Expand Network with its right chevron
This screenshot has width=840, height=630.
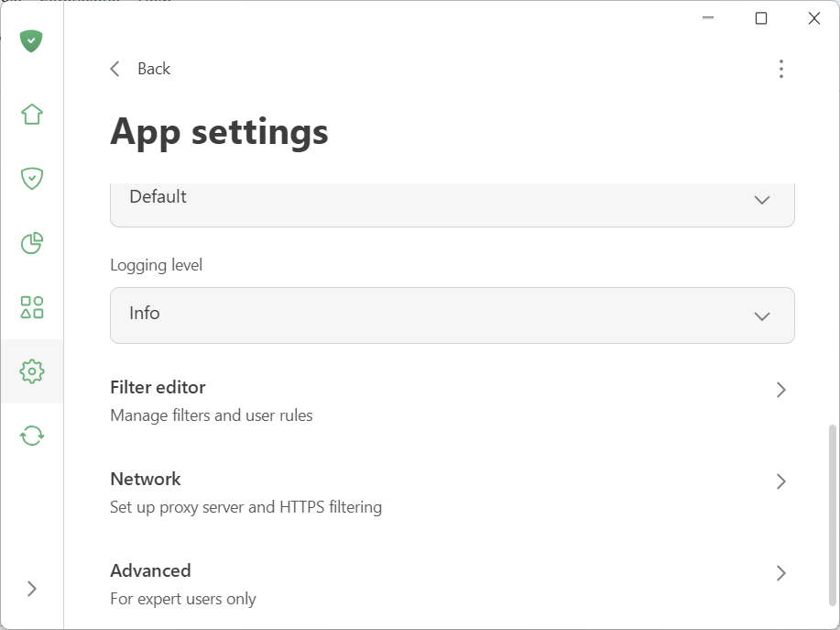[x=781, y=481]
